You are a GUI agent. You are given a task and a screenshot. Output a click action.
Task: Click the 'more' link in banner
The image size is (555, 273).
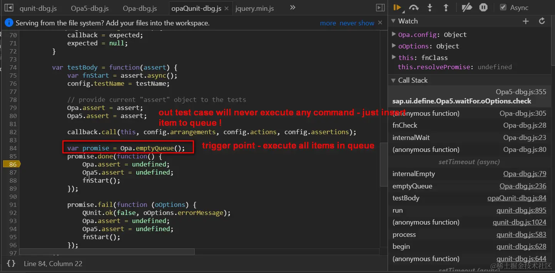click(x=328, y=23)
